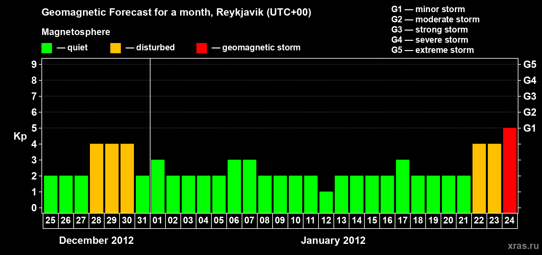This screenshot has width=542, height=255.
Task: Click the 'G3 — strong storm' legend text
Action: click(x=430, y=30)
